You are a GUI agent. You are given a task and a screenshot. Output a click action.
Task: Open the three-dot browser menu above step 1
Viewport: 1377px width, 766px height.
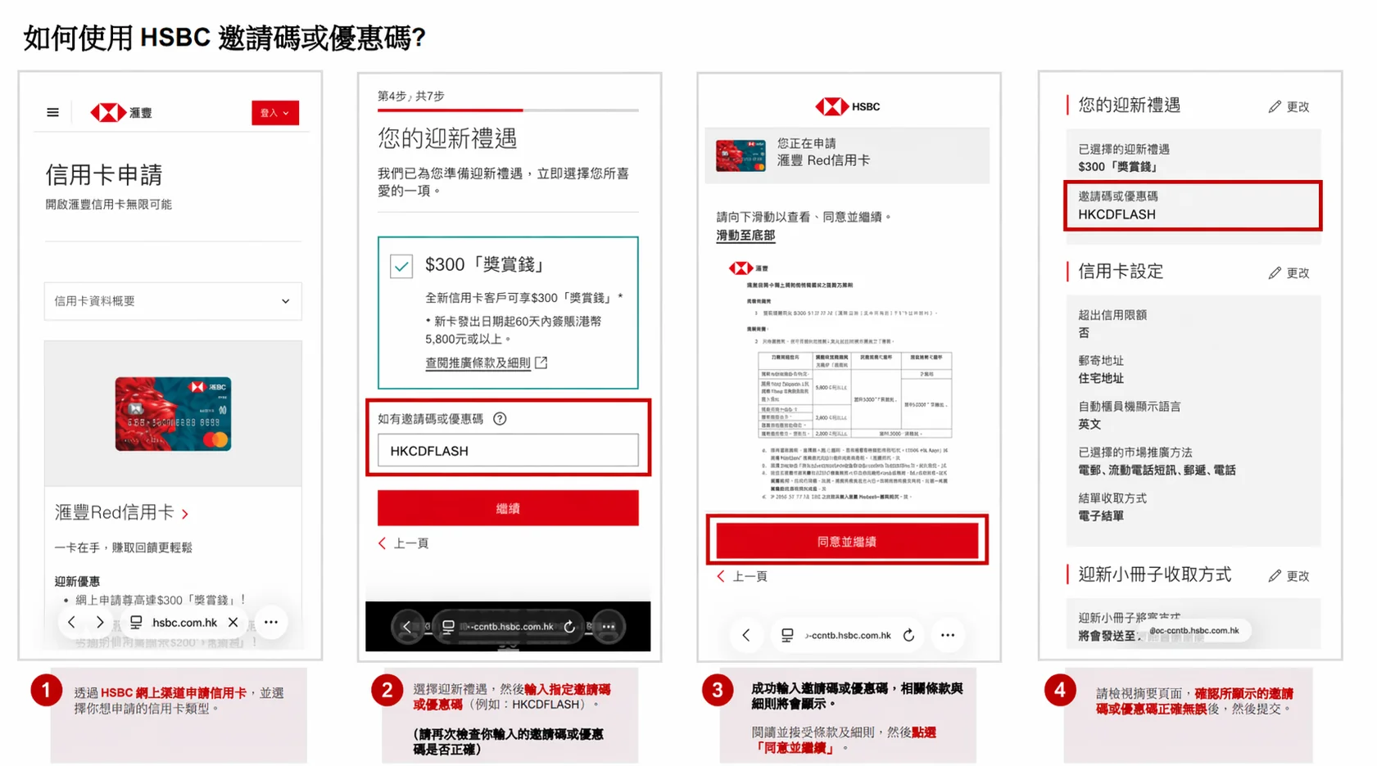271,623
